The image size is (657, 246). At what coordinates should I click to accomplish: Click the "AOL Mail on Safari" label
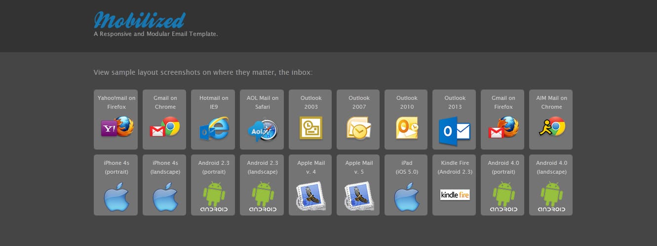(263, 102)
